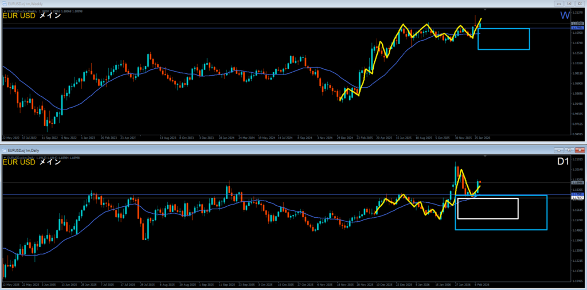The width and height of the screenshot is (587, 290).
Task: Click the white D1 timeframe label
Action: [x=563, y=162]
